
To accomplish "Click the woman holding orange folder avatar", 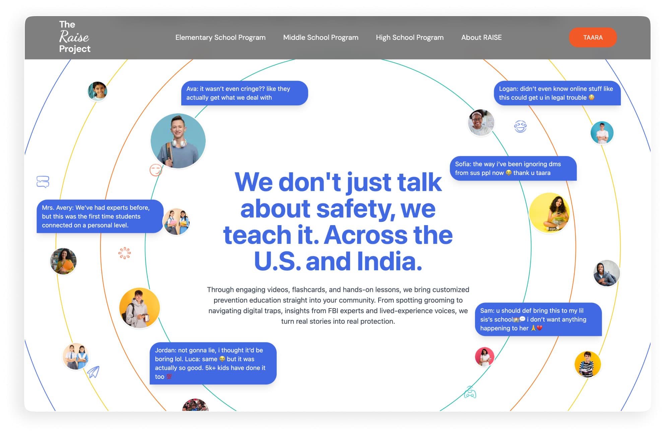I will (x=63, y=261).
